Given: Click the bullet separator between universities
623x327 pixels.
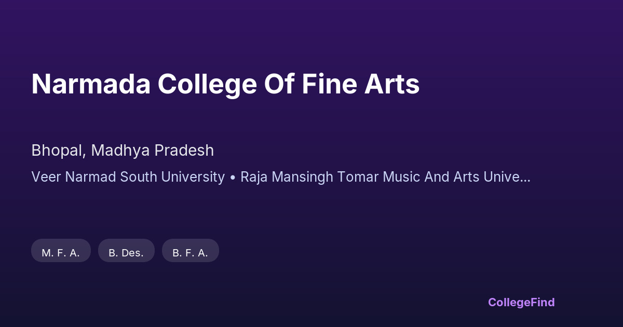Looking at the screenshot, I should coord(233,178).
